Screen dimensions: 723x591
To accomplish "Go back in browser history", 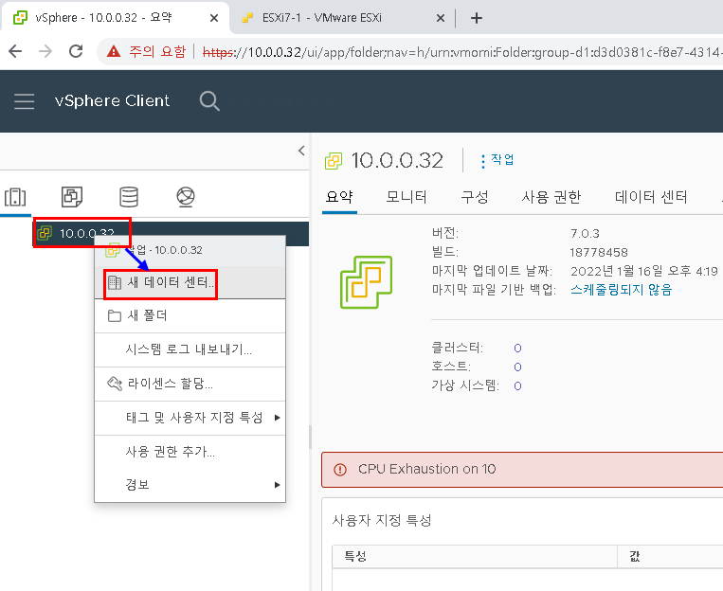I will pyautogui.click(x=15, y=51).
